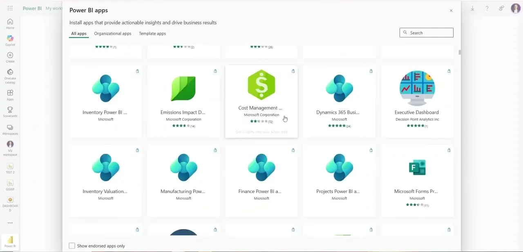Click the Microsoft Forms rating (11)

click(x=417, y=205)
